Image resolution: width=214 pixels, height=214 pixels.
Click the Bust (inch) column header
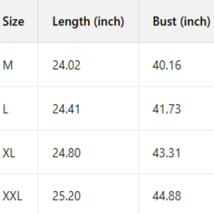(181, 22)
